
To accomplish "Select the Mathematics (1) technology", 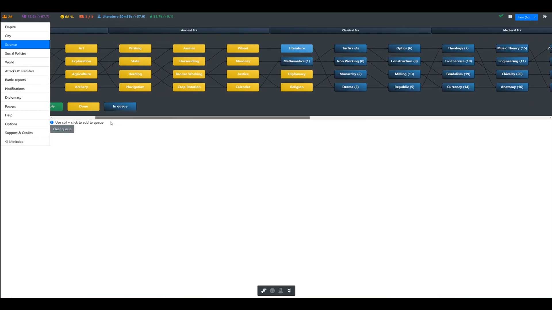I will [x=297, y=61].
